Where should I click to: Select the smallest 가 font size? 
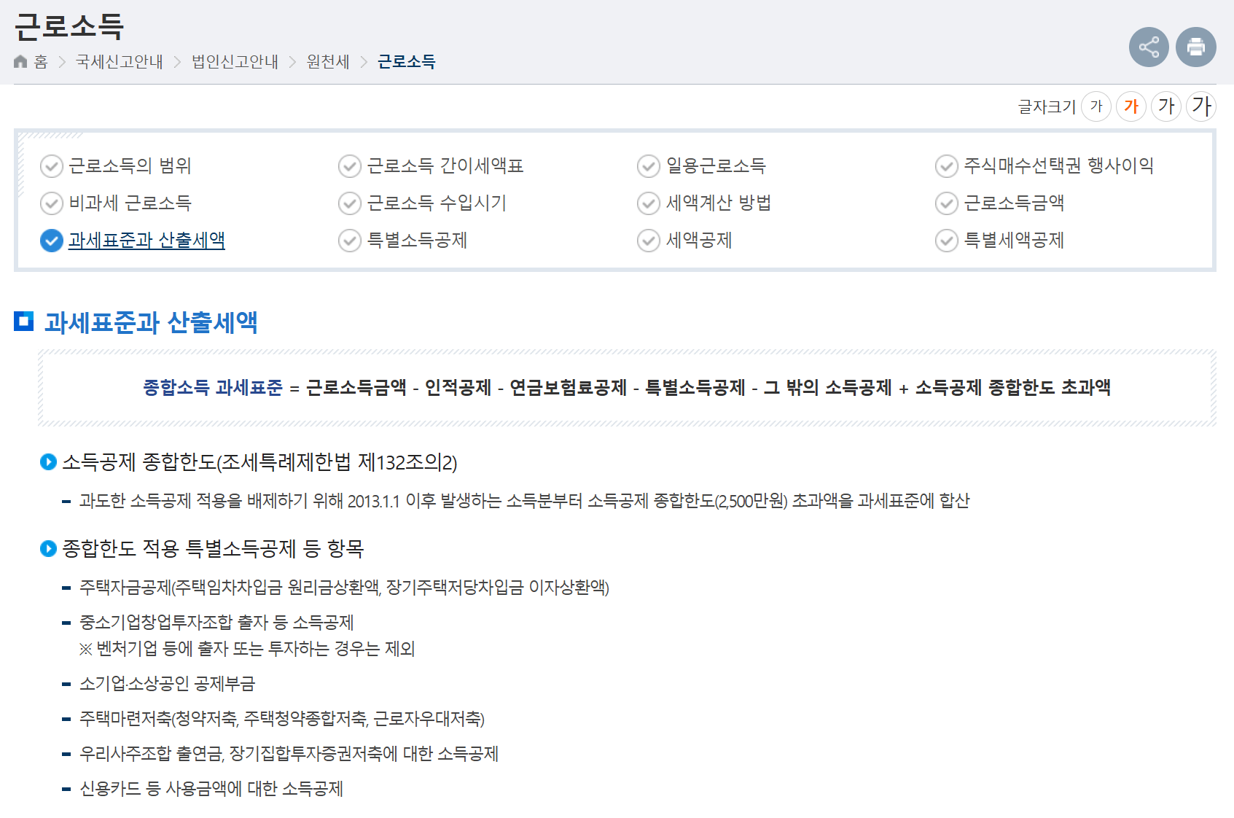point(1096,106)
